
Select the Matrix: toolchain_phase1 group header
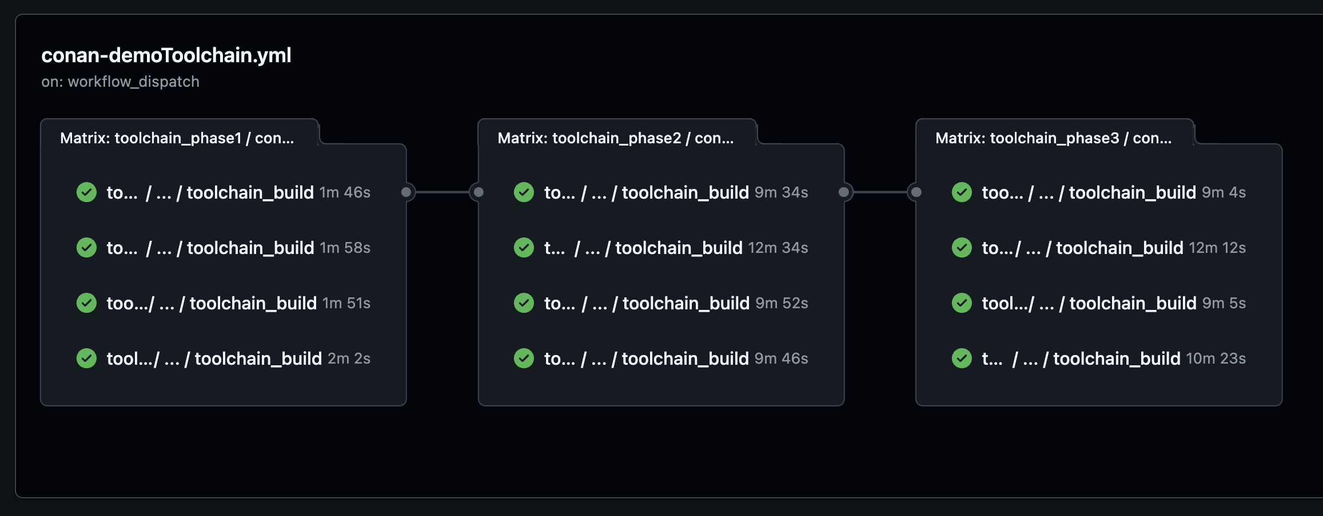click(177, 138)
